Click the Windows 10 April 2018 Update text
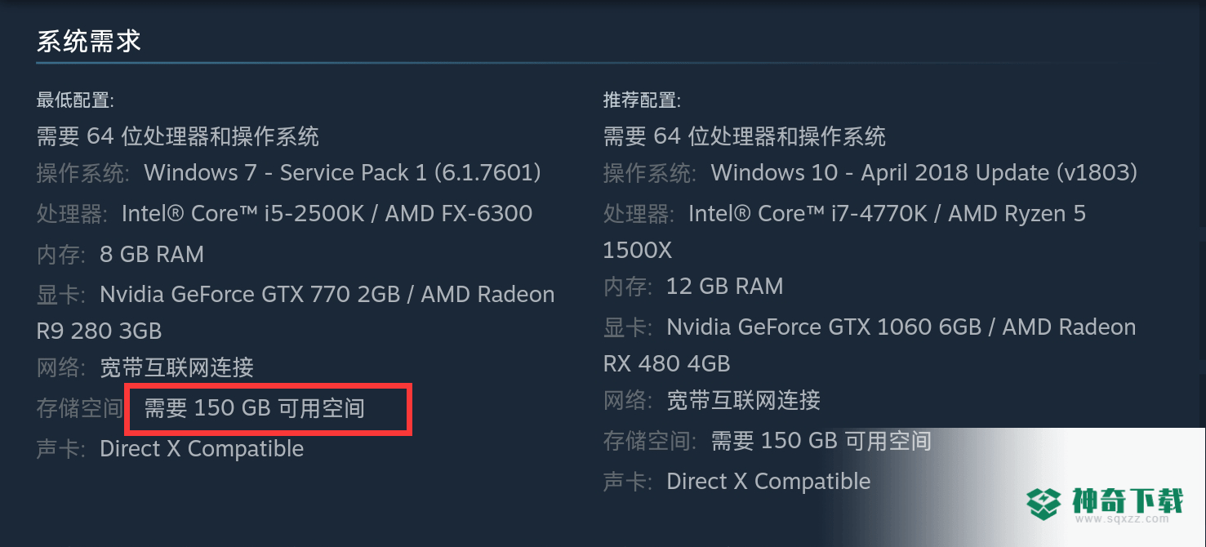The height and width of the screenshot is (547, 1206). (x=924, y=173)
